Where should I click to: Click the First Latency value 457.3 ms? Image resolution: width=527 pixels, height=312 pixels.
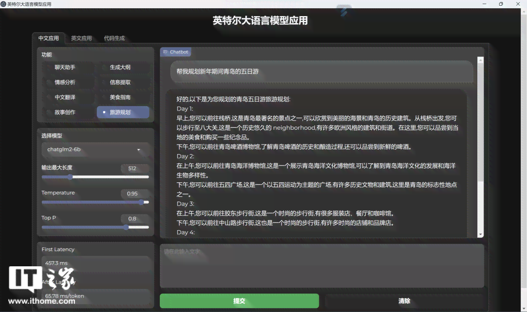[57, 263]
